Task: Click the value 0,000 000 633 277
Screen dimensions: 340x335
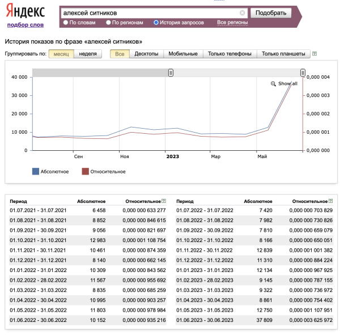Action: click(144, 210)
